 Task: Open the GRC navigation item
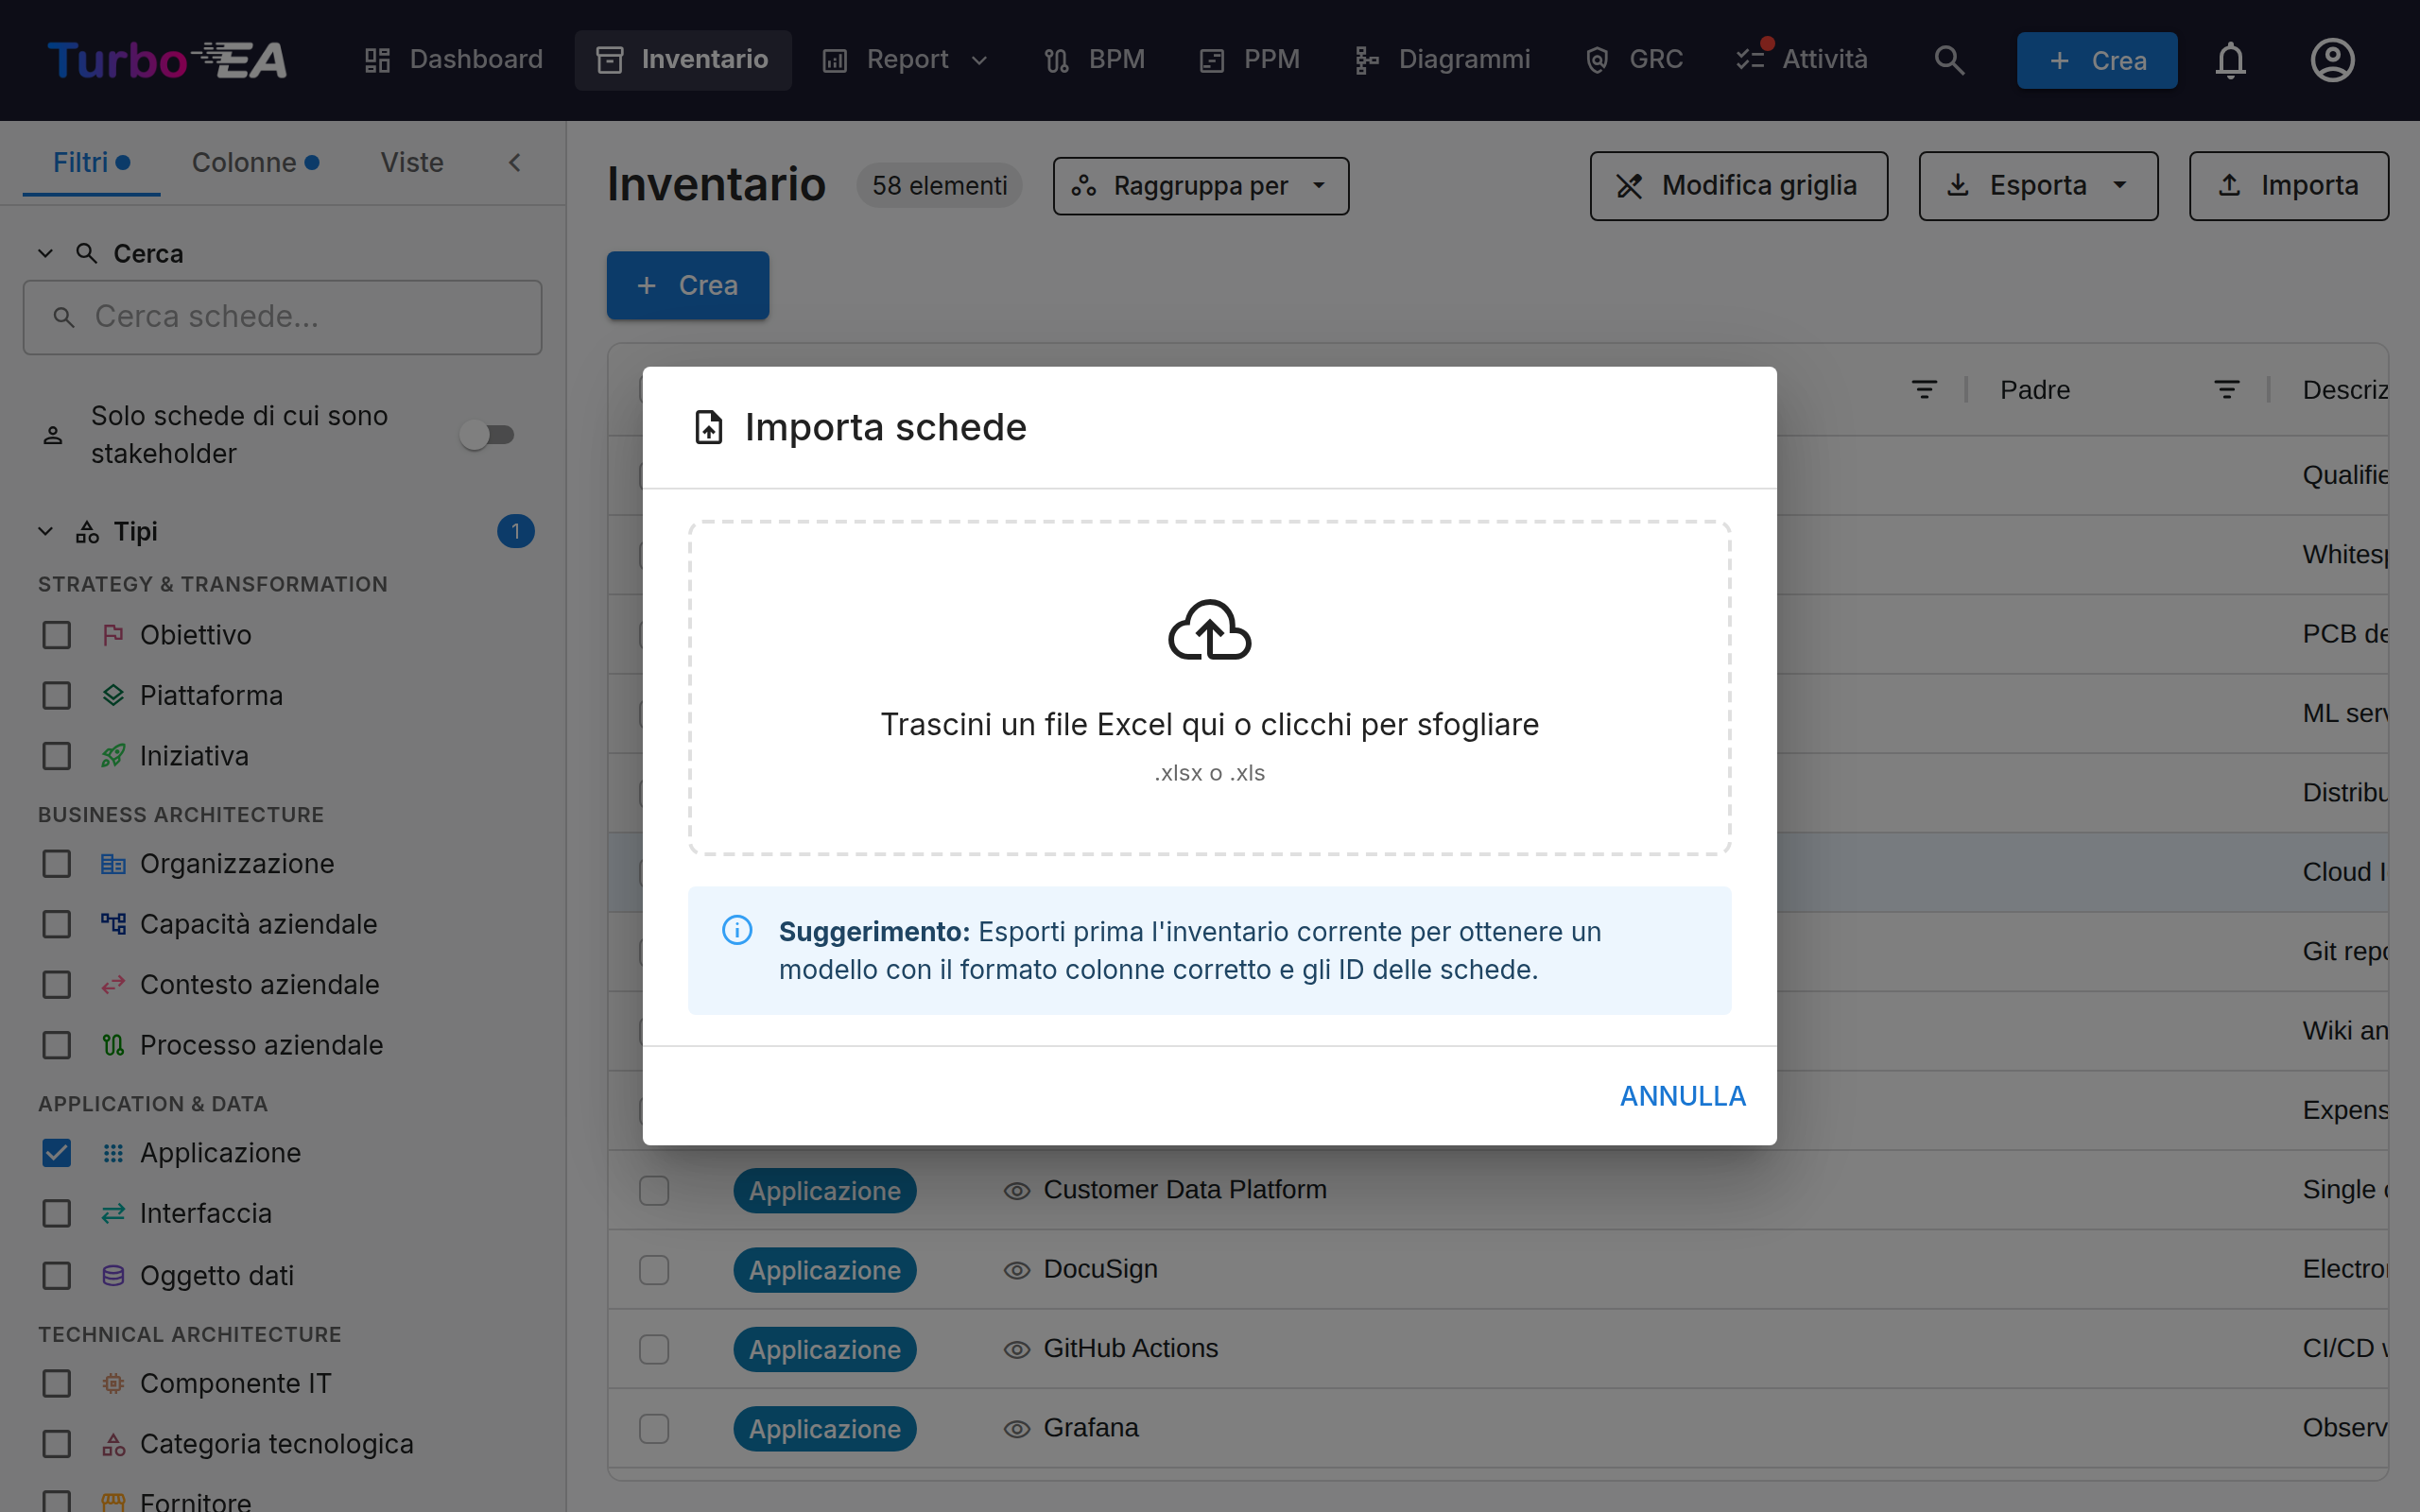[1633, 60]
